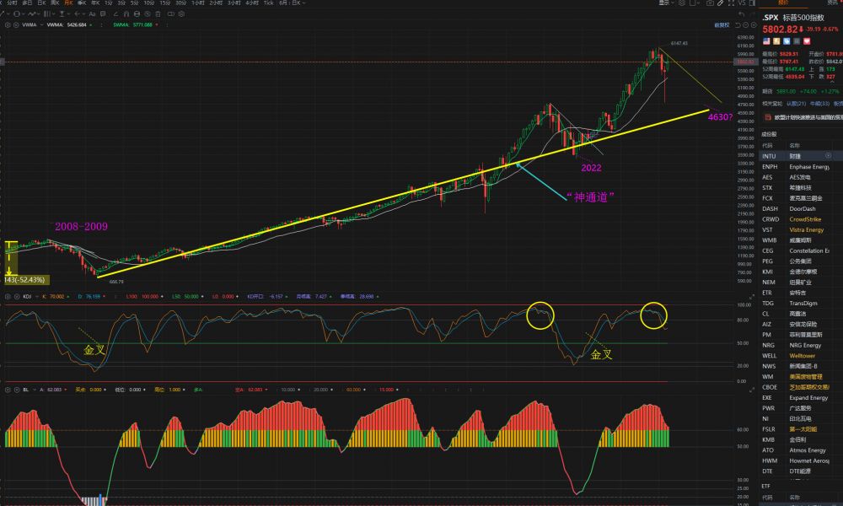Toggle the magnet snap tool
This screenshot has width=843, height=506.
click(126, 14)
